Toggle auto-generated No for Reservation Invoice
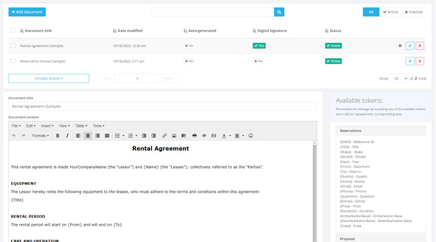The height and width of the screenshot is (242, 436). [189, 61]
